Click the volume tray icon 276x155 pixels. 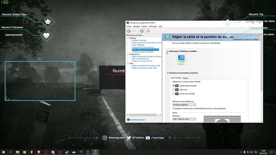tap(251, 152)
